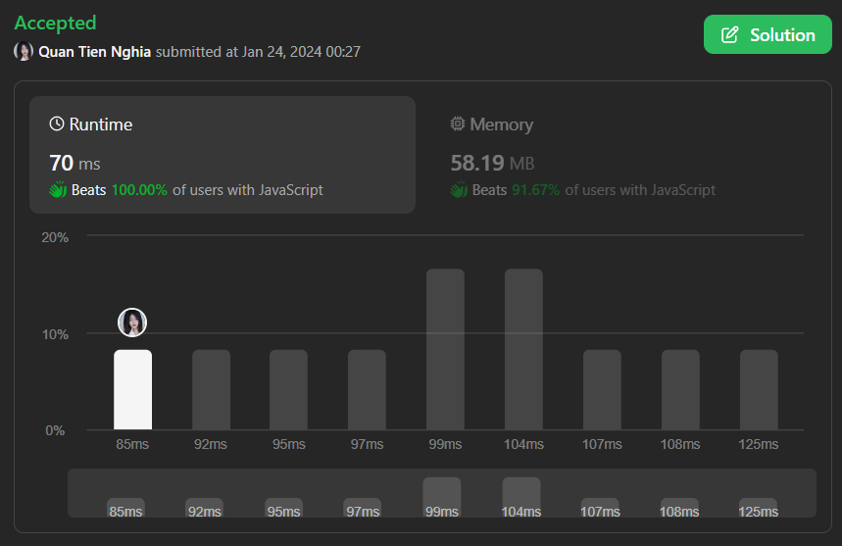The width and height of the screenshot is (842, 546).
Task: Select the highlighted white 85ms bar in main chart
Action: tap(132, 389)
